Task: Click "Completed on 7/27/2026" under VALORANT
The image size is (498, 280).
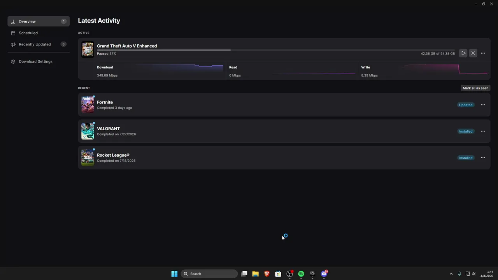Action: tap(116, 134)
